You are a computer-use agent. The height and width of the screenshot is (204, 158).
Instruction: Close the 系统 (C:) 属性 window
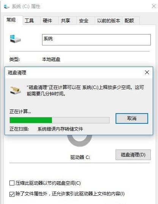pos(154,6)
